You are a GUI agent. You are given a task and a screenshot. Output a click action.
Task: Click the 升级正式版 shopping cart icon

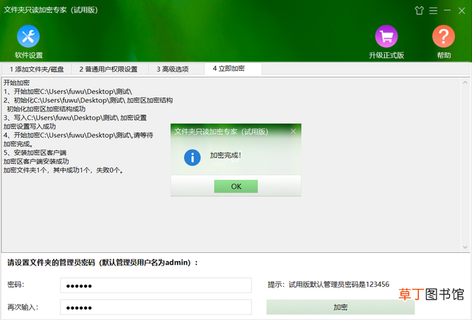pyautogui.click(x=386, y=36)
